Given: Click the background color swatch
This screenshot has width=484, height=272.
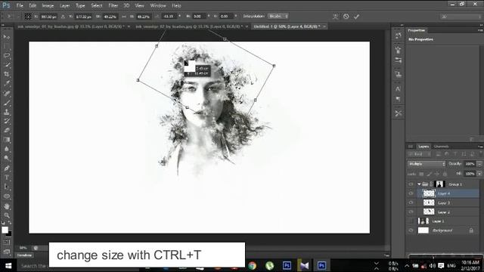Looking at the screenshot, I should coord(9,234).
